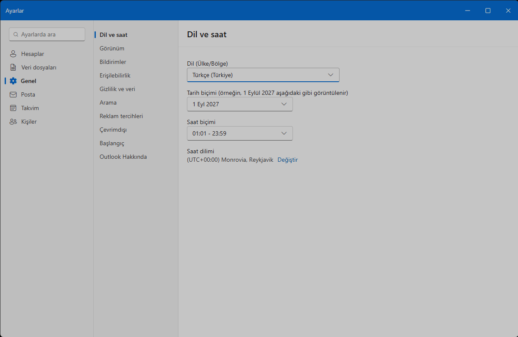
Task: Select the Posta category label
Action: (x=28, y=94)
